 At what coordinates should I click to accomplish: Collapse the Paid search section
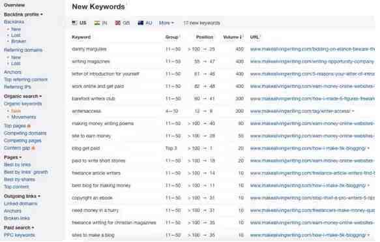coord(19,228)
